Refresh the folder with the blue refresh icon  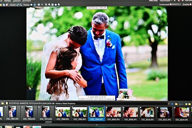click(x=172, y=104)
